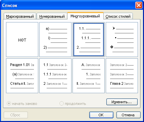
Task: Switch to the Маркированный tab
Action: tap(20, 16)
